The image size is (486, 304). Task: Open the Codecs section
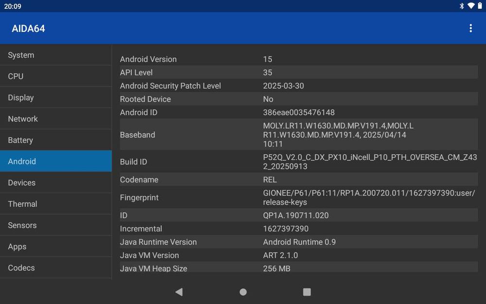pyautogui.click(x=56, y=268)
